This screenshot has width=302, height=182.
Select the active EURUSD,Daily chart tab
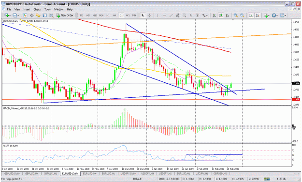pos(70,173)
